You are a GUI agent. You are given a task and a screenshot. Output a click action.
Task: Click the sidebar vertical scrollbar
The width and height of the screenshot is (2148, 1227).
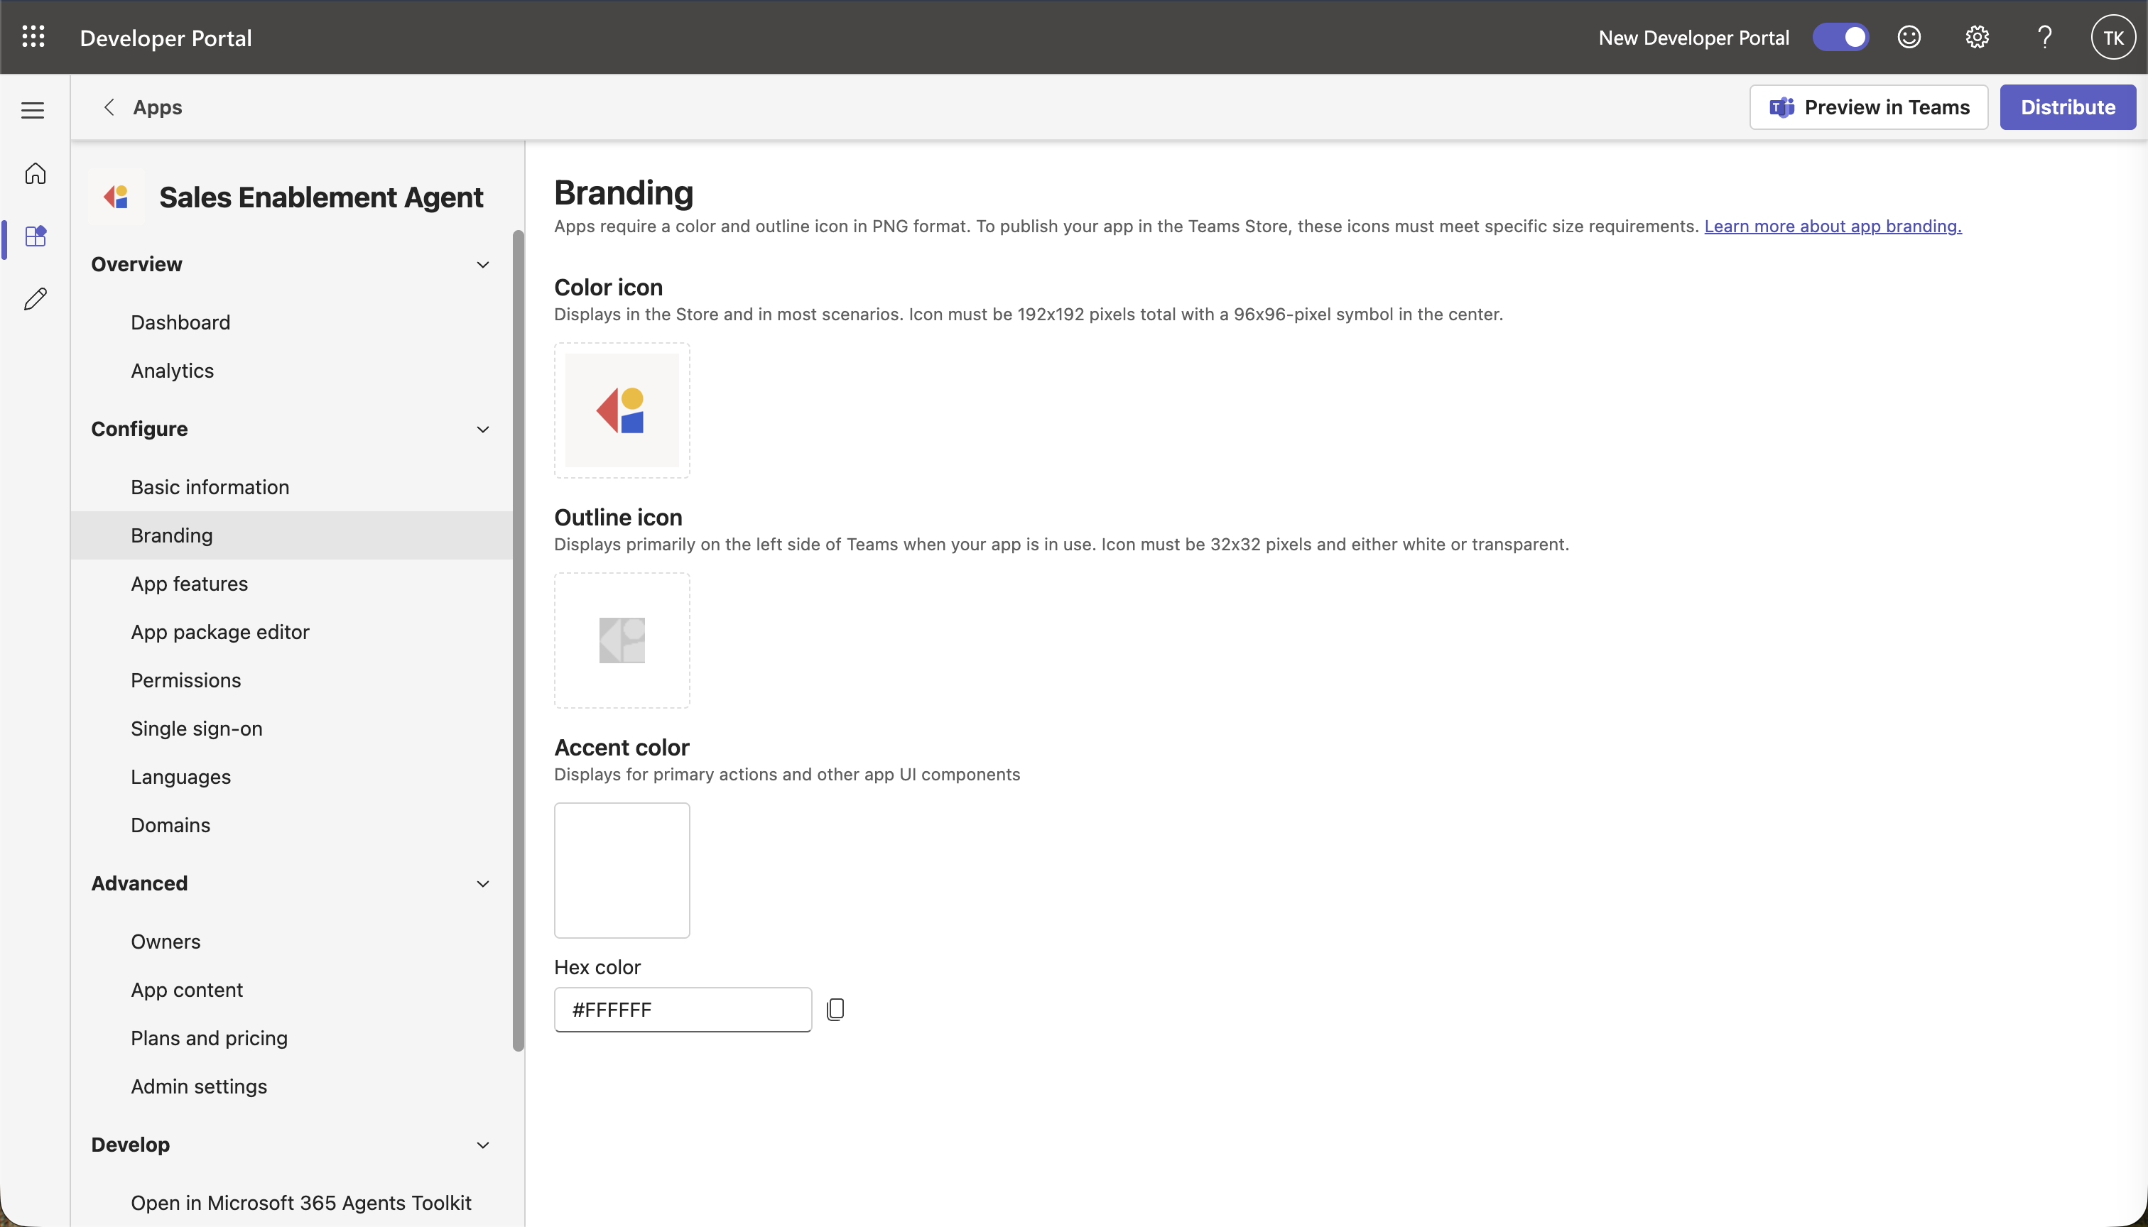click(518, 640)
